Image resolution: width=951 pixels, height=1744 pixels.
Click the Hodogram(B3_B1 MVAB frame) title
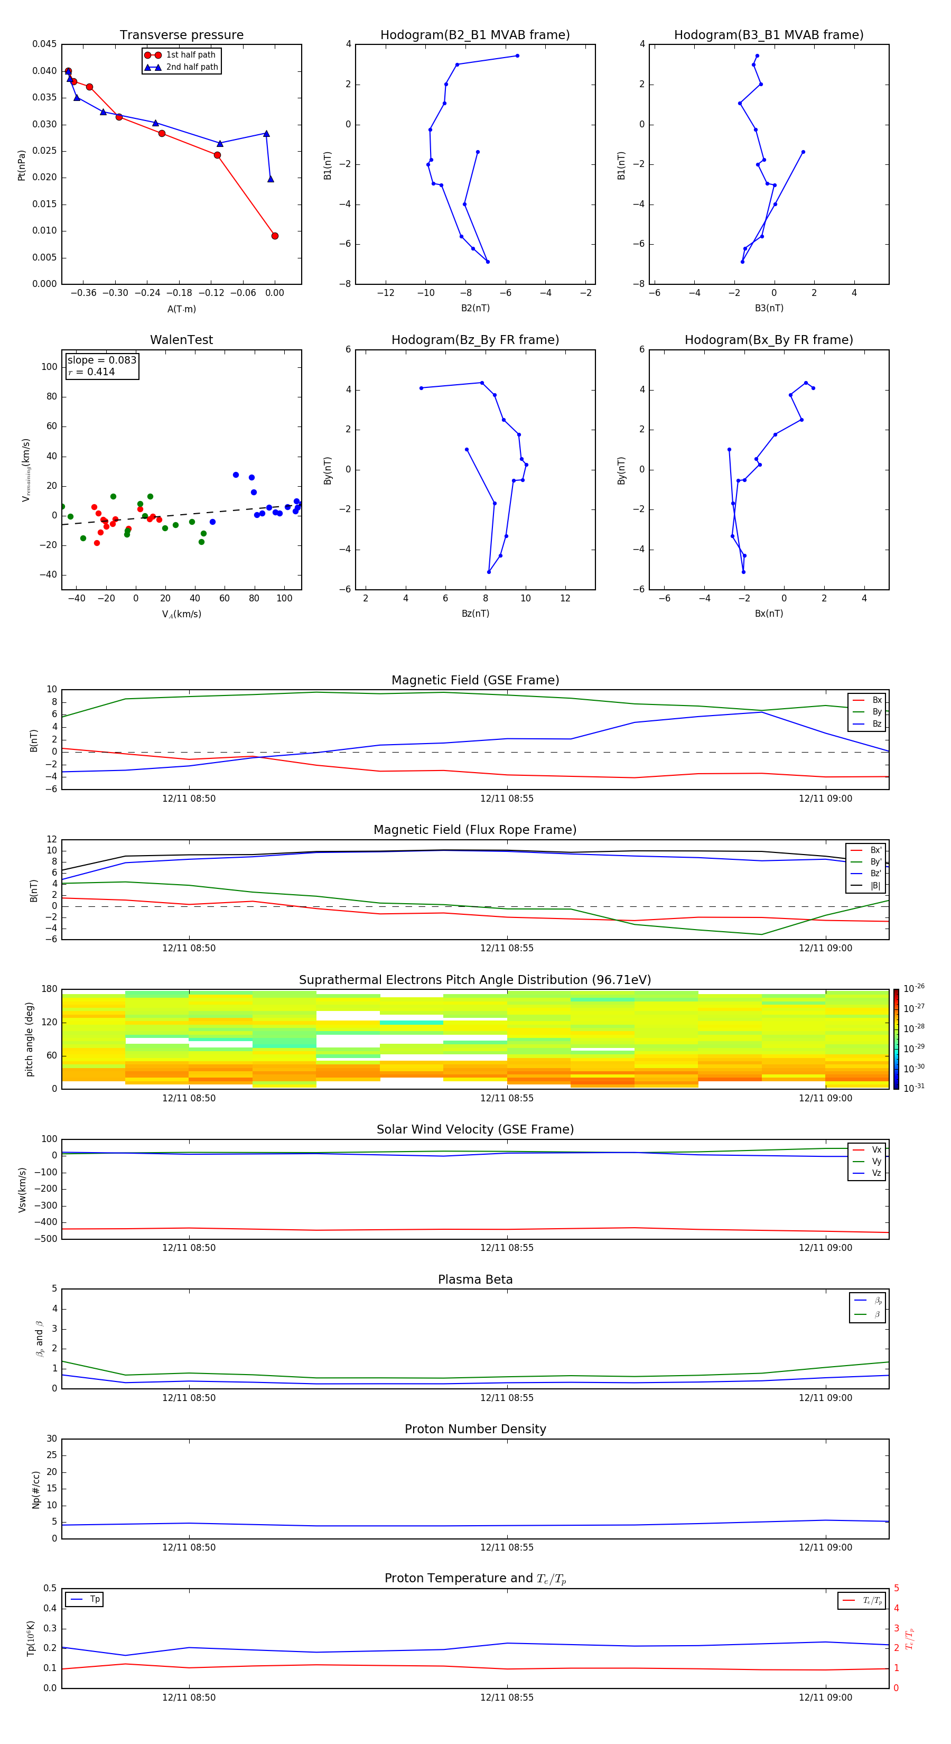769,34
